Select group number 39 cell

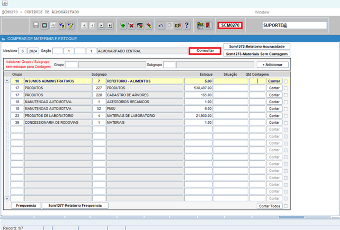(17, 123)
